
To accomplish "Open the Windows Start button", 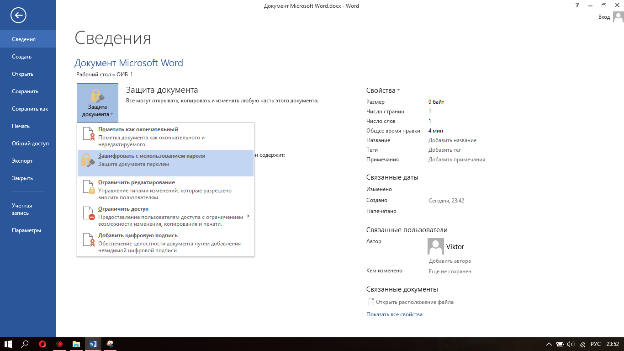I will (8, 344).
